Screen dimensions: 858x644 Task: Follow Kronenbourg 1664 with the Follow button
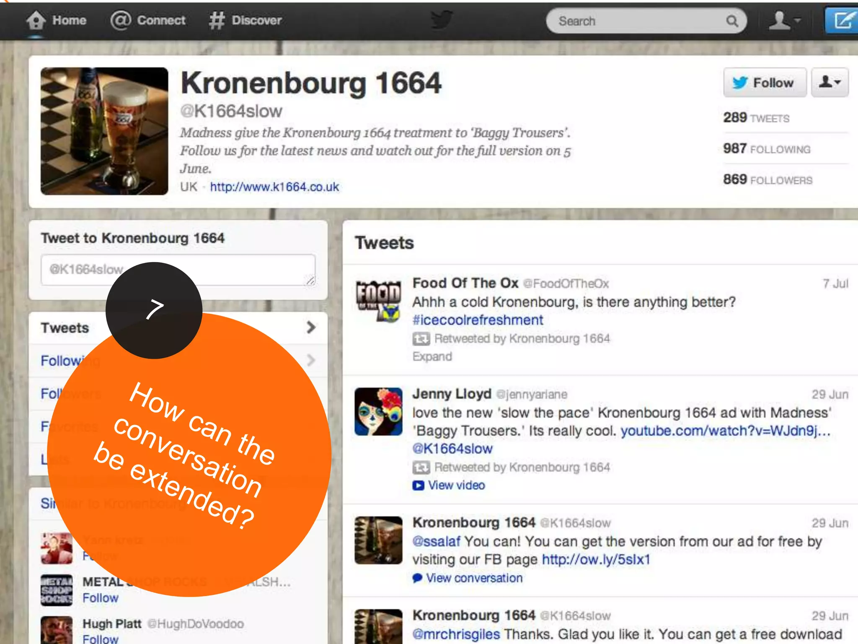tap(765, 82)
